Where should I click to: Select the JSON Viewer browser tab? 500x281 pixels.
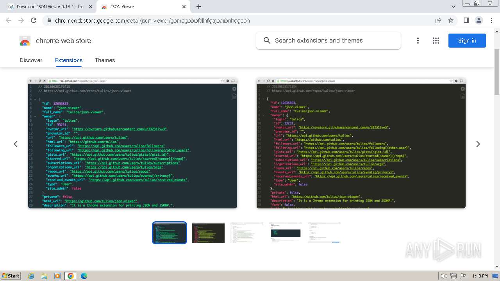(144, 7)
